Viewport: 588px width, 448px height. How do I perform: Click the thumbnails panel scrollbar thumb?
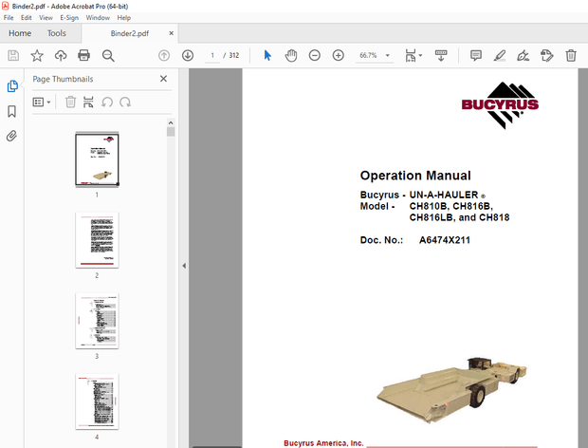point(171,132)
